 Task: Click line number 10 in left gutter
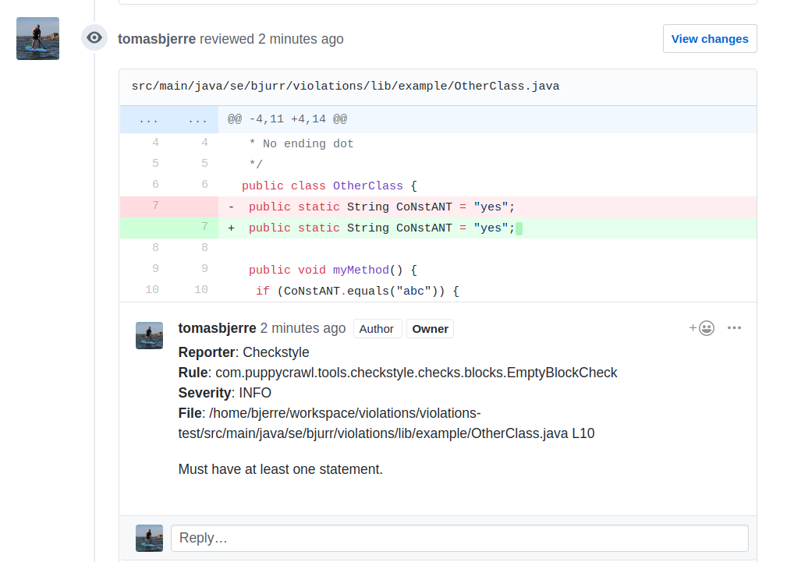coord(152,290)
